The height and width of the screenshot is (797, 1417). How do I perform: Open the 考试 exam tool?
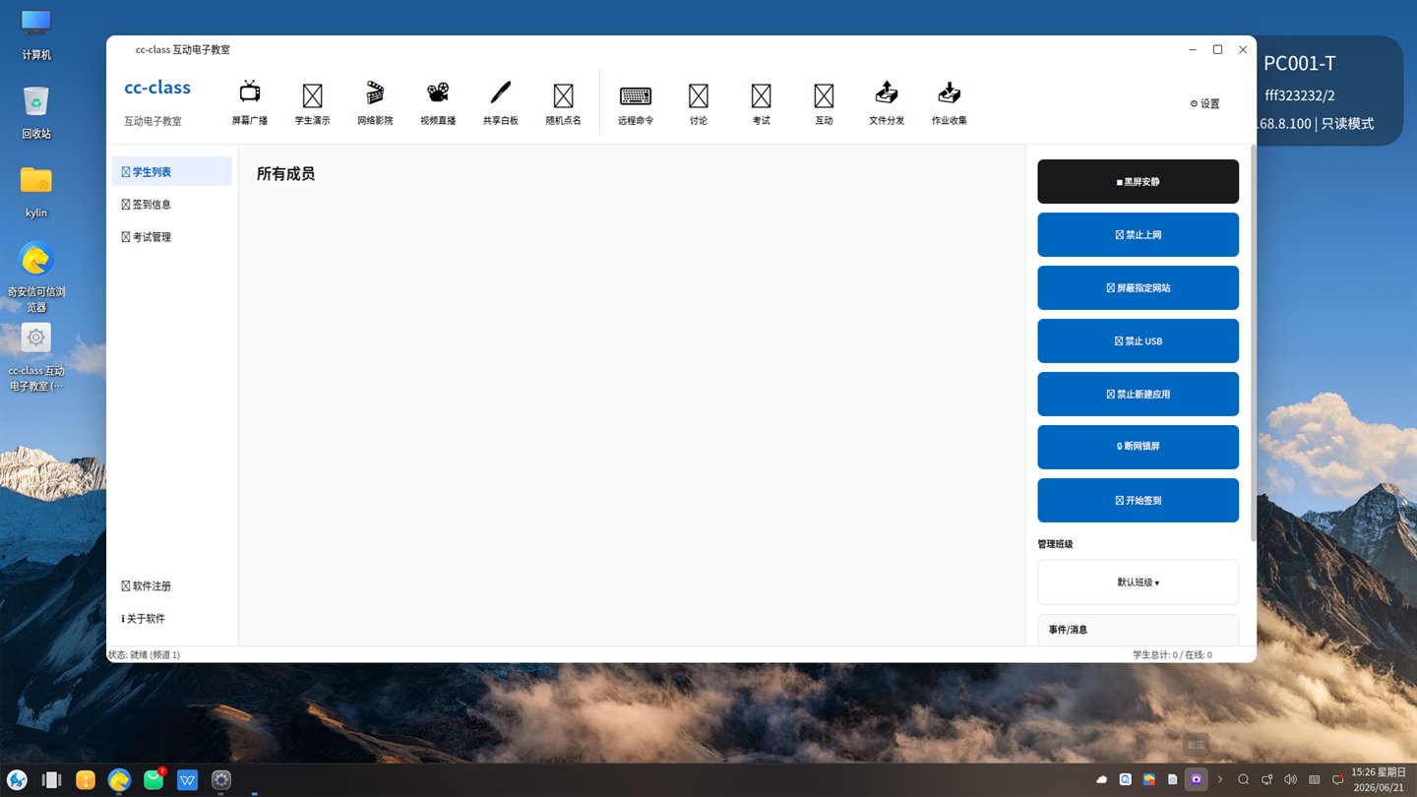[x=762, y=103]
